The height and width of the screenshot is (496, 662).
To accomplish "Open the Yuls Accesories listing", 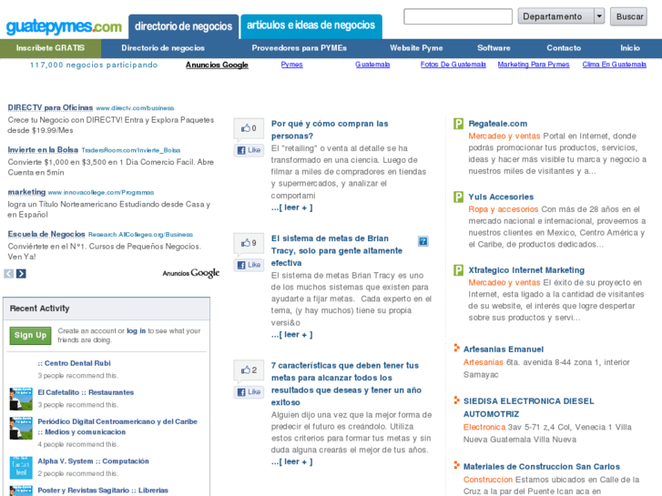I will (501, 197).
